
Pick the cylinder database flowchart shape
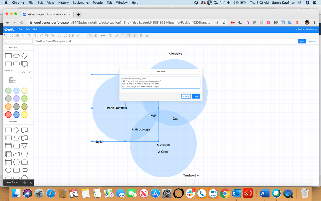coord(8,146)
